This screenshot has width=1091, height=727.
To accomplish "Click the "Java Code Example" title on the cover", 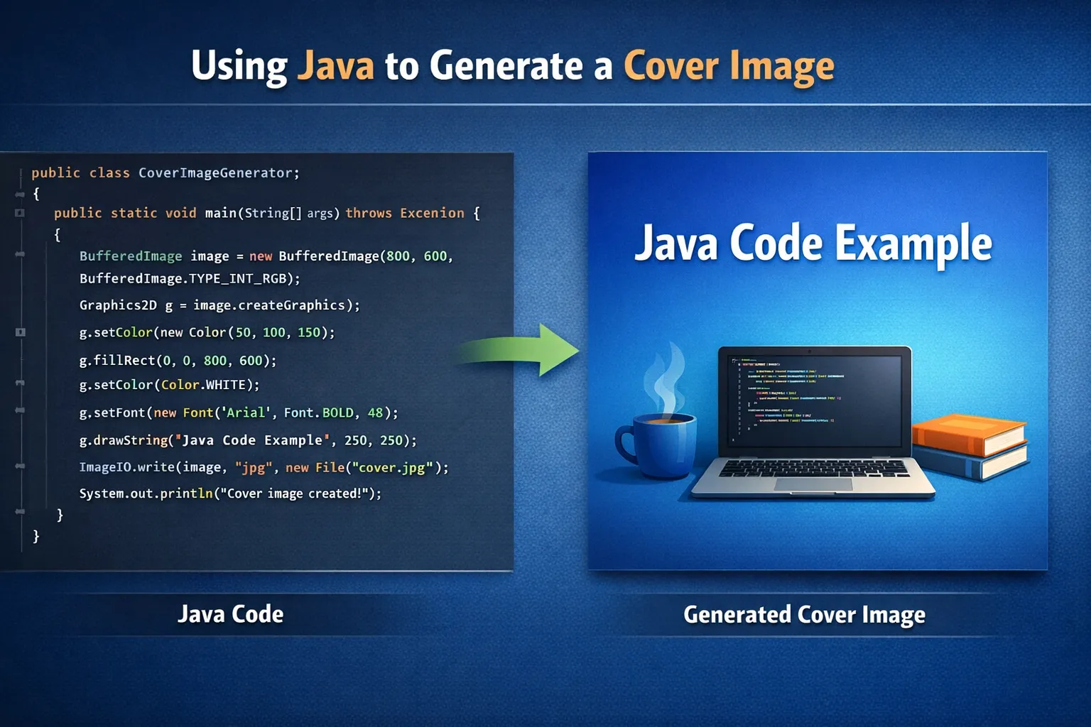I will [813, 244].
